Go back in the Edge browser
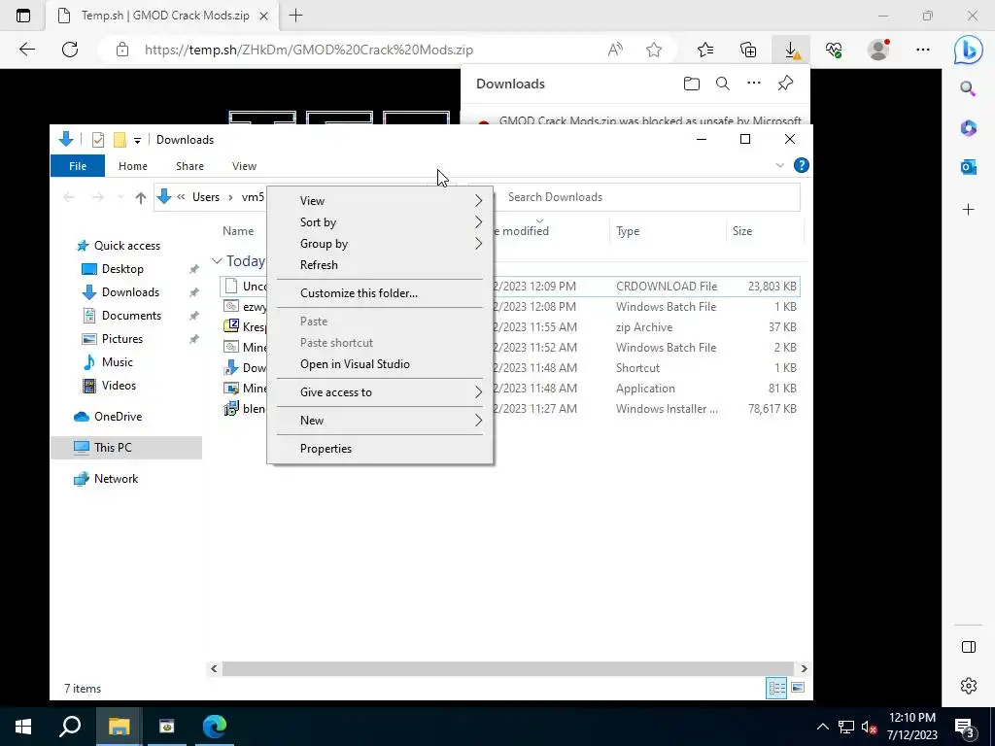The image size is (995, 746). click(27, 50)
